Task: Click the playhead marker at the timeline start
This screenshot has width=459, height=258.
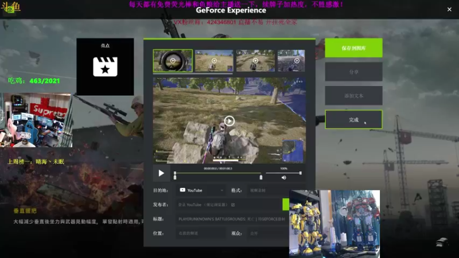Action: (175, 173)
